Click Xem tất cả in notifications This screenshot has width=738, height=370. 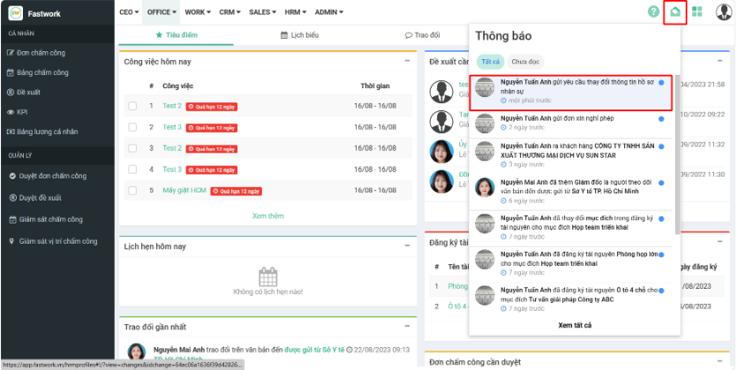[575, 325]
